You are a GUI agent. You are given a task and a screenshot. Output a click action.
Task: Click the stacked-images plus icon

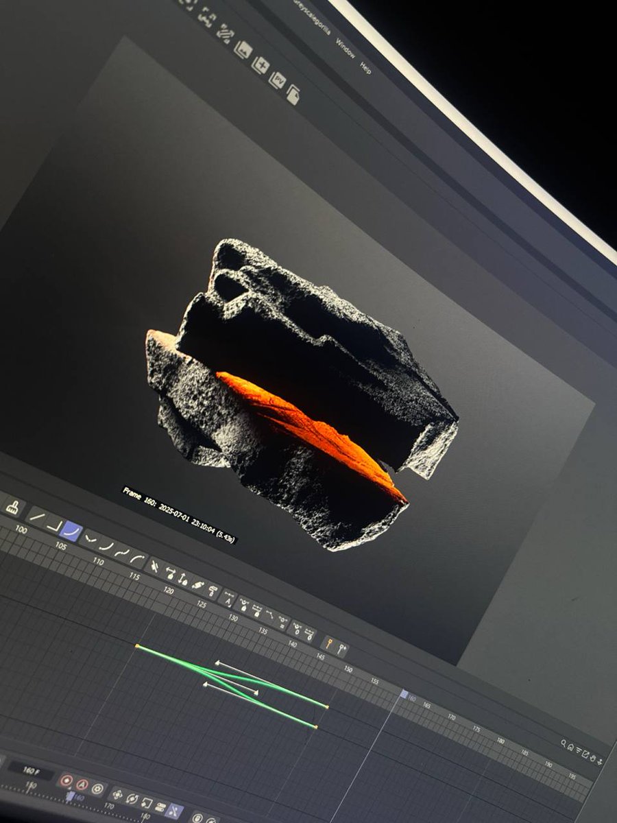(x=261, y=65)
